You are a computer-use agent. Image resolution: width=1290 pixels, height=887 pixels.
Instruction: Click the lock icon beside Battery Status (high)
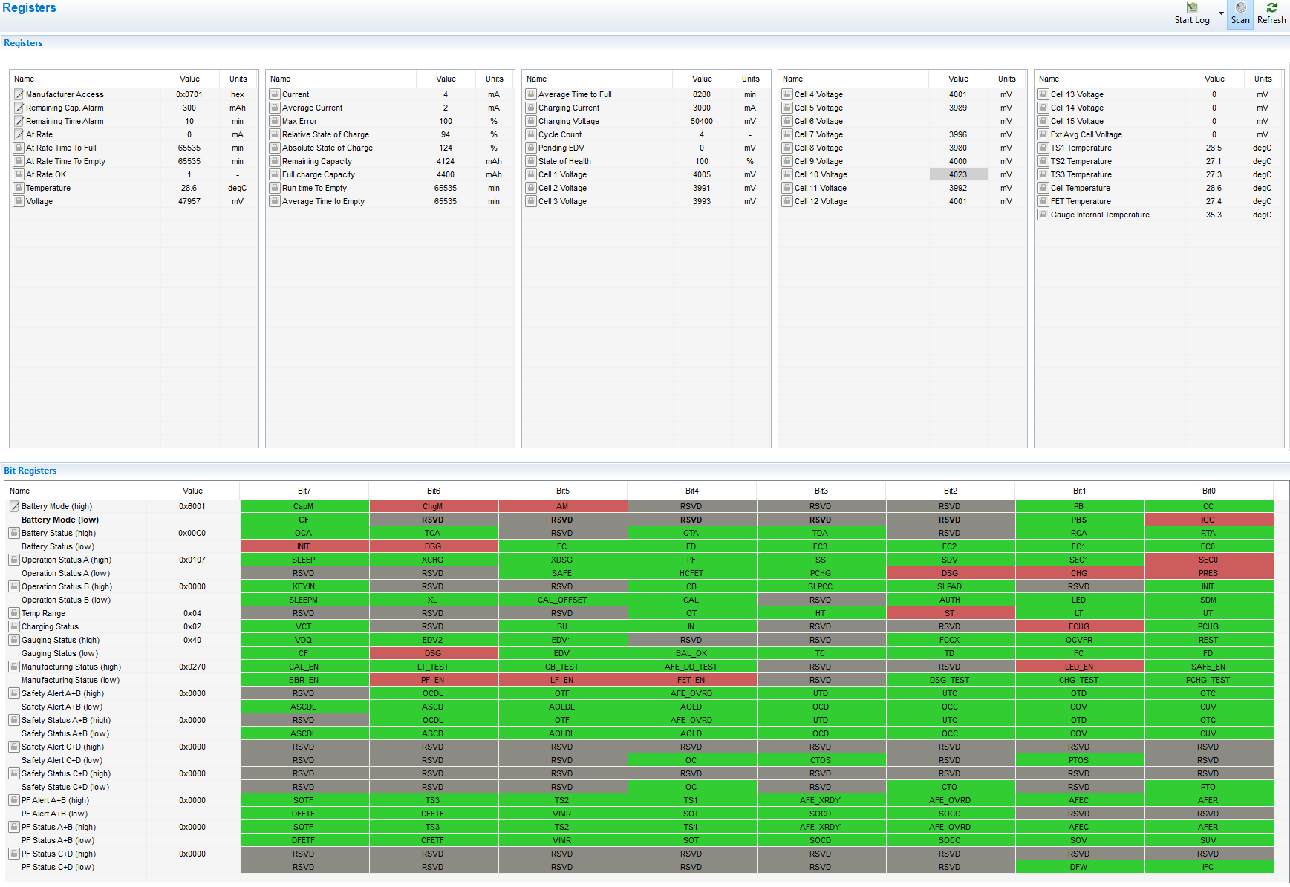[14, 533]
